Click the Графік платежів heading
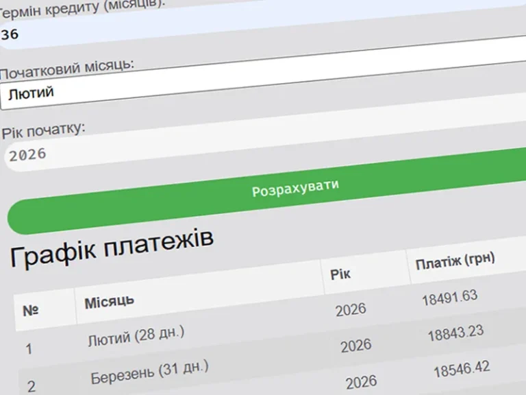Image resolution: width=526 pixels, height=395 pixels. coord(112,248)
